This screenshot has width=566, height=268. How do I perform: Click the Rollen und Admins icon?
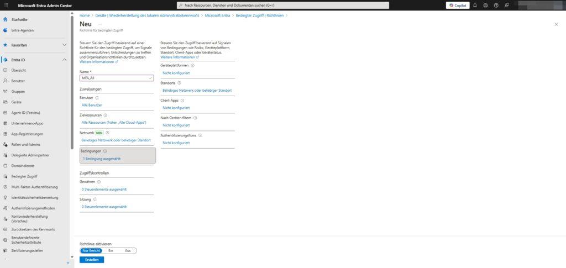coord(6,145)
